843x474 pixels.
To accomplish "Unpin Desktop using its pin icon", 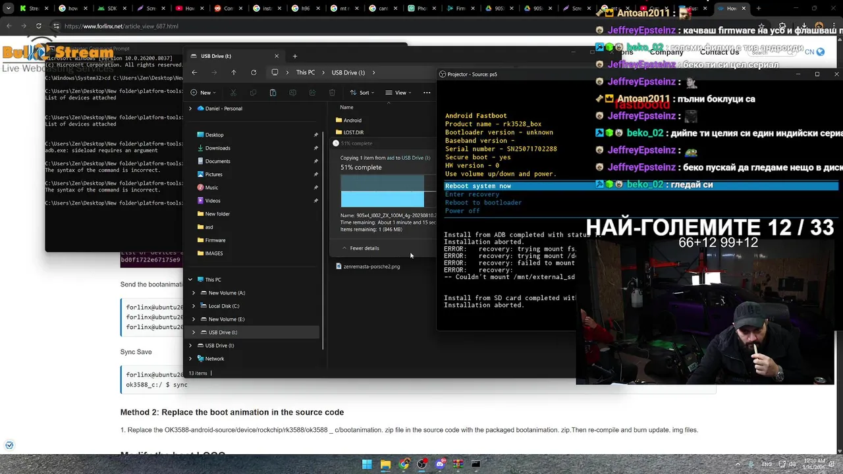I will pos(315,135).
